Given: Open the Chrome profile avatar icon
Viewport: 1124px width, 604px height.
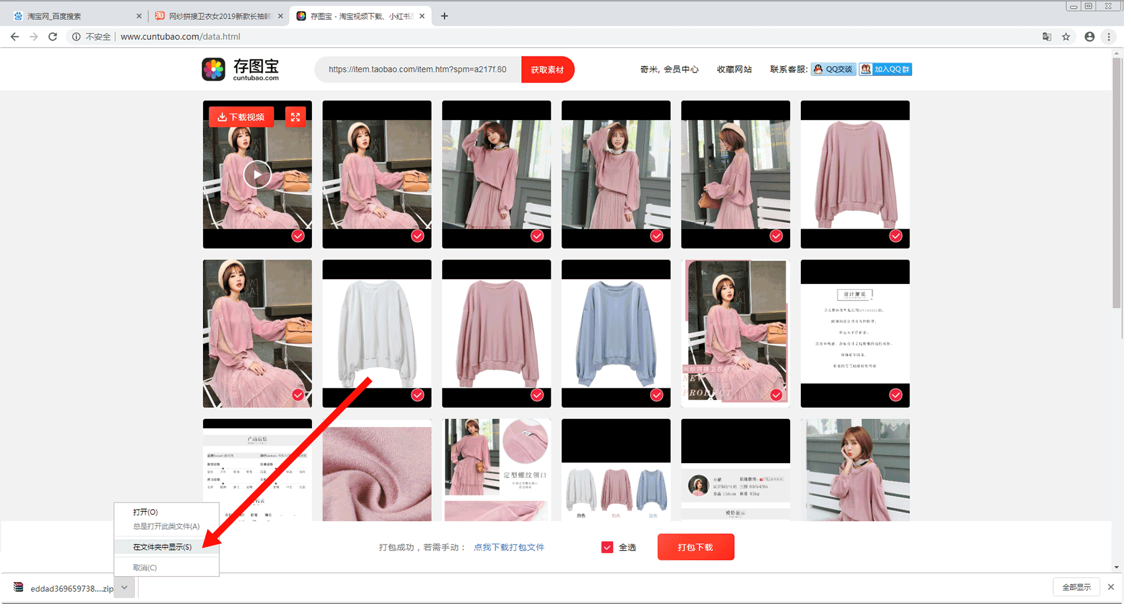Looking at the screenshot, I should (1089, 37).
